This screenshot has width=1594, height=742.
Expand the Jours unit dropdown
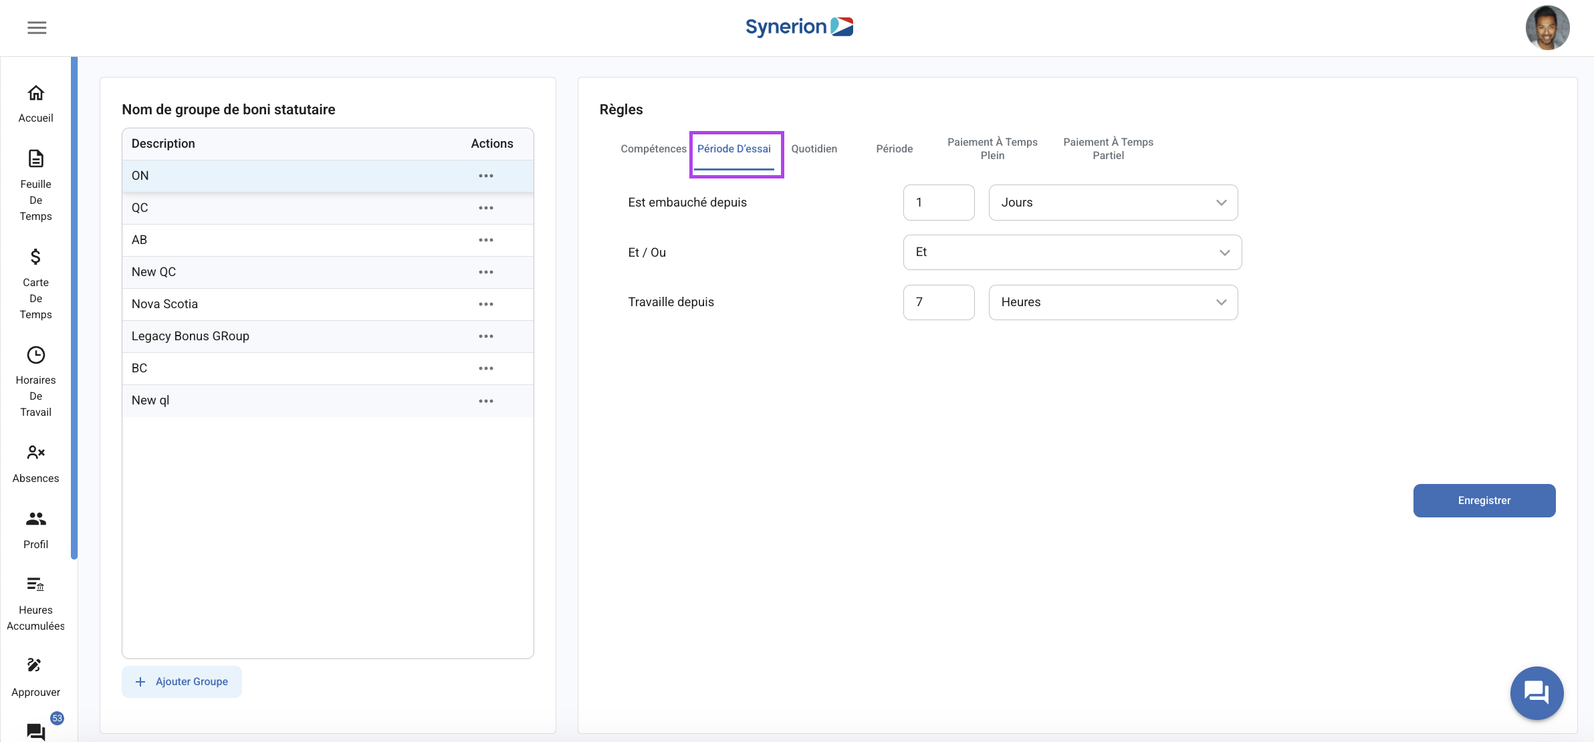click(x=1113, y=203)
